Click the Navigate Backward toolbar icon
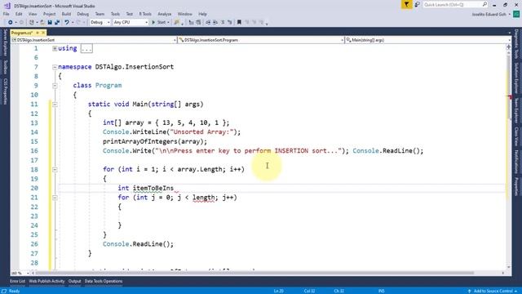 [x=11, y=22]
